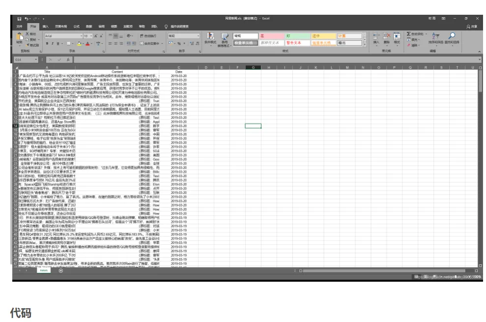The height and width of the screenshot is (322, 486).
Task: Open Sort and Filter icon
Action: pos(435,36)
